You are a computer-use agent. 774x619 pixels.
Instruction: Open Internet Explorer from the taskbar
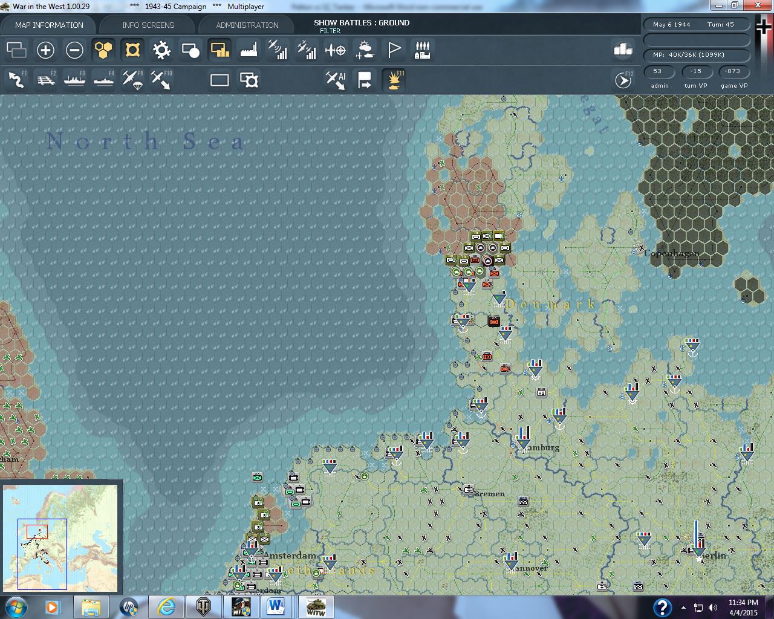[166, 607]
